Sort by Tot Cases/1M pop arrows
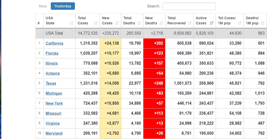The image size is (267, 139). pyautogui.click(x=240, y=23)
